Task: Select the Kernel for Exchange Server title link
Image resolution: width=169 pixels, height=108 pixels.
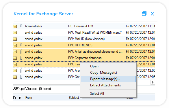Action: [x=43, y=14]
